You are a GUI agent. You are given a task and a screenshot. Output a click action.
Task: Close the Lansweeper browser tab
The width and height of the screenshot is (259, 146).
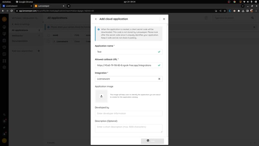tap(63, 6)
